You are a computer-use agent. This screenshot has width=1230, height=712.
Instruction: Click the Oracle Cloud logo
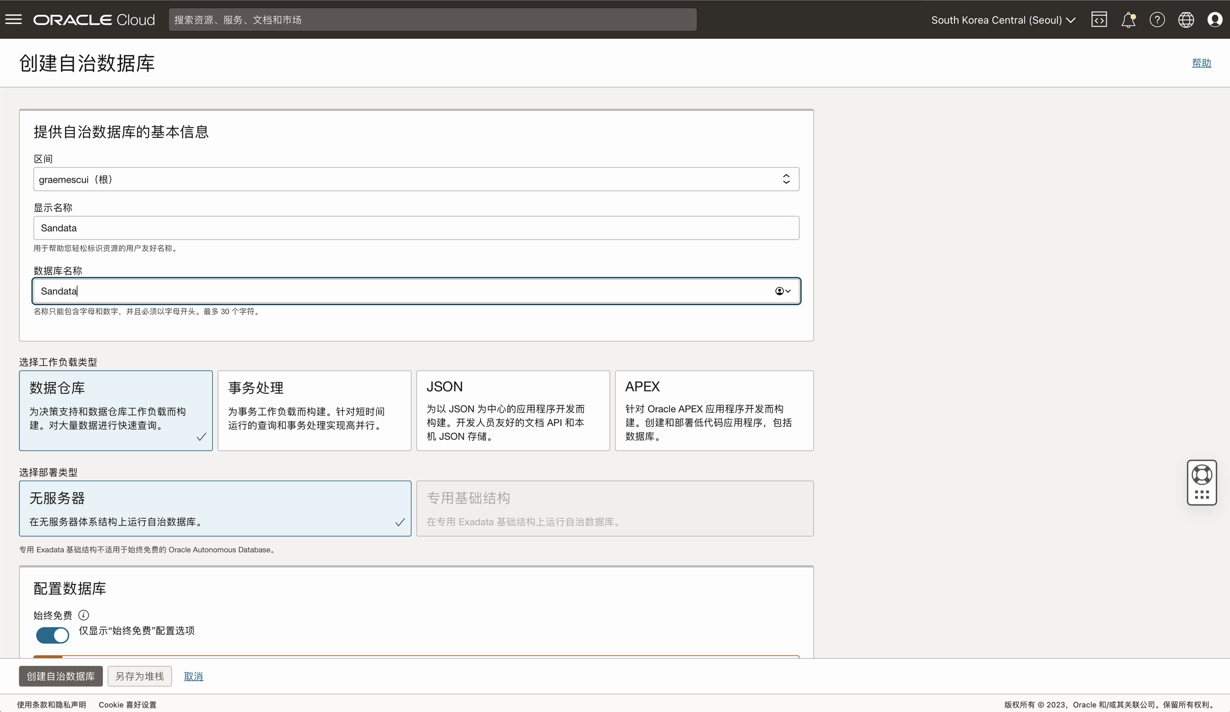[x=94, y=20]
